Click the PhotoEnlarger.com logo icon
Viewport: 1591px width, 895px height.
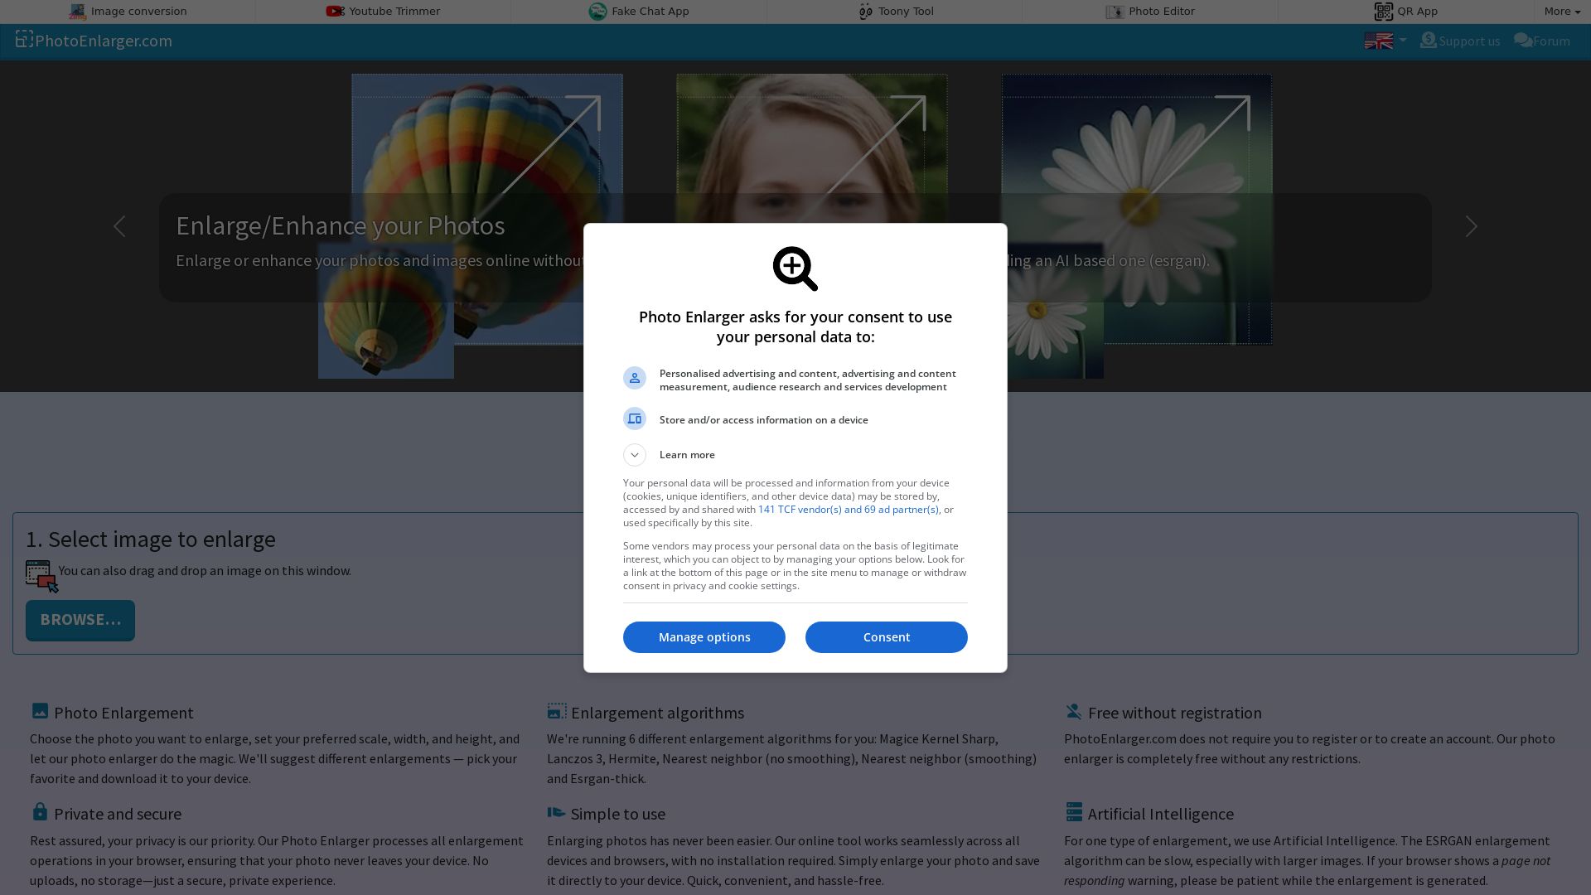(x=24, y=40)
